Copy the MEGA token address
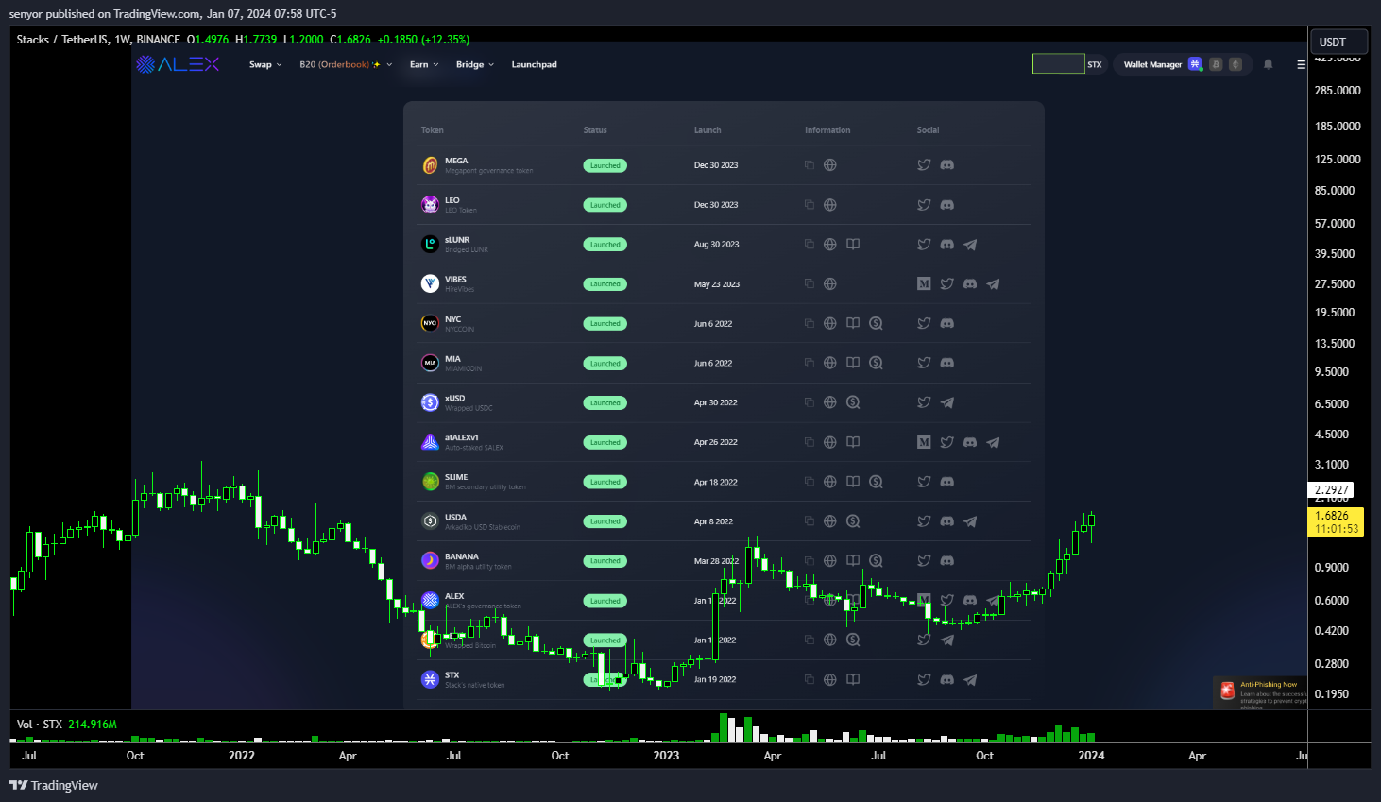 click(810, 164)
